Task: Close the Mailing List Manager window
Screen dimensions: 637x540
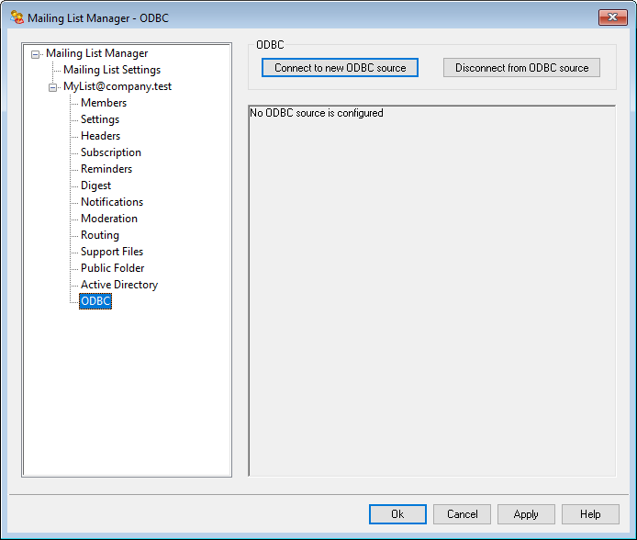Action: [612, 17]
